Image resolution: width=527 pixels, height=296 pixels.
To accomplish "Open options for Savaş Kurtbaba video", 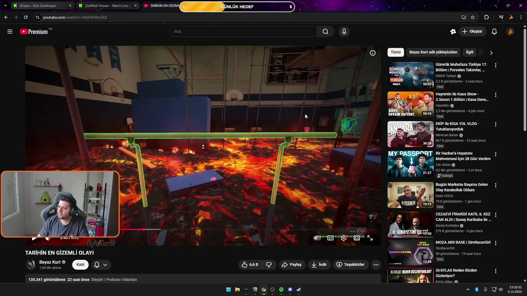I will tap(496, 215).
